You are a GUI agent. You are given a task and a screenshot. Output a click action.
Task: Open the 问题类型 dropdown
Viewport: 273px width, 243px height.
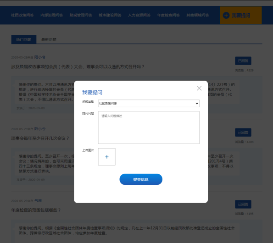click(x=149, y=103)
